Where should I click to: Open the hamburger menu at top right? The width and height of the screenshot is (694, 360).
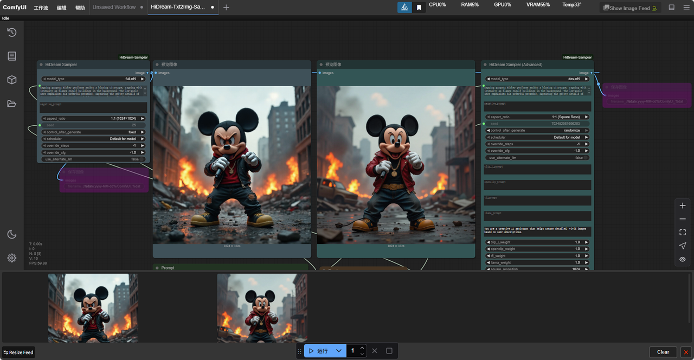click(x=686, y=8)
